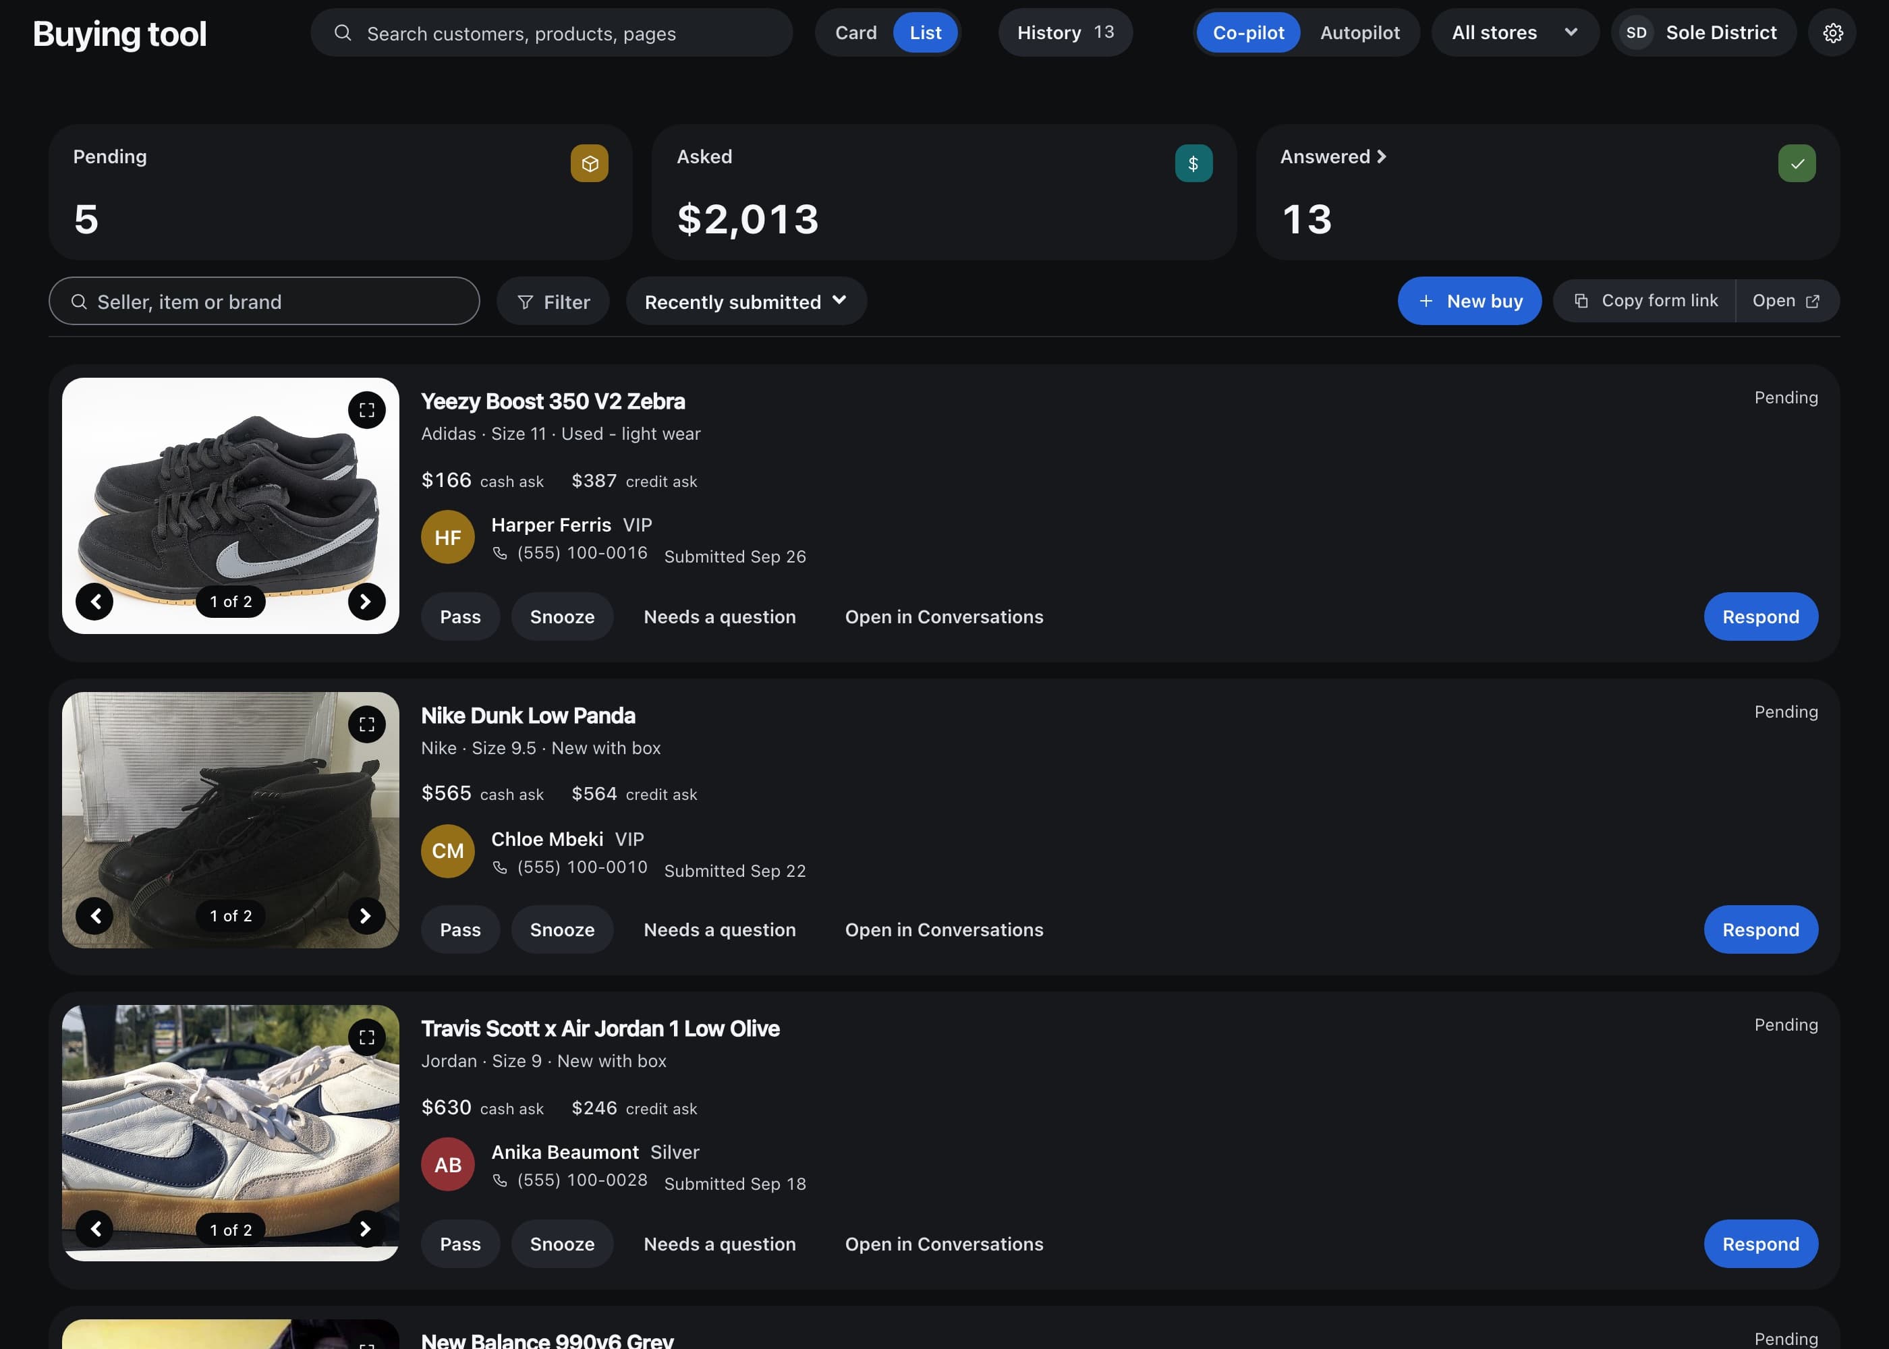Enable Co-pilot mode
This screenshot has width=1889, height=1349.
click(x=1249, y=32)
